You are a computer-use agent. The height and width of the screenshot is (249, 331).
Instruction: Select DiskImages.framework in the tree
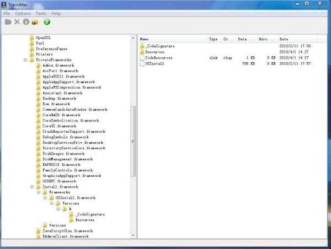pos(63,154)
